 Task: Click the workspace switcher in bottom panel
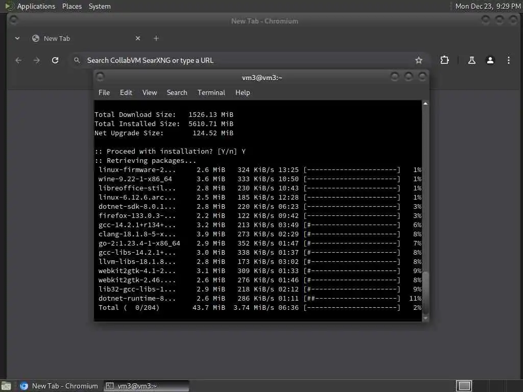click(x=464, y=386)
